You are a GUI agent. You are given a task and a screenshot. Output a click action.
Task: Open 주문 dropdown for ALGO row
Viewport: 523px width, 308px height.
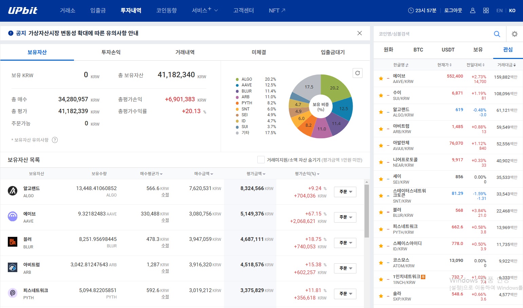345,192
